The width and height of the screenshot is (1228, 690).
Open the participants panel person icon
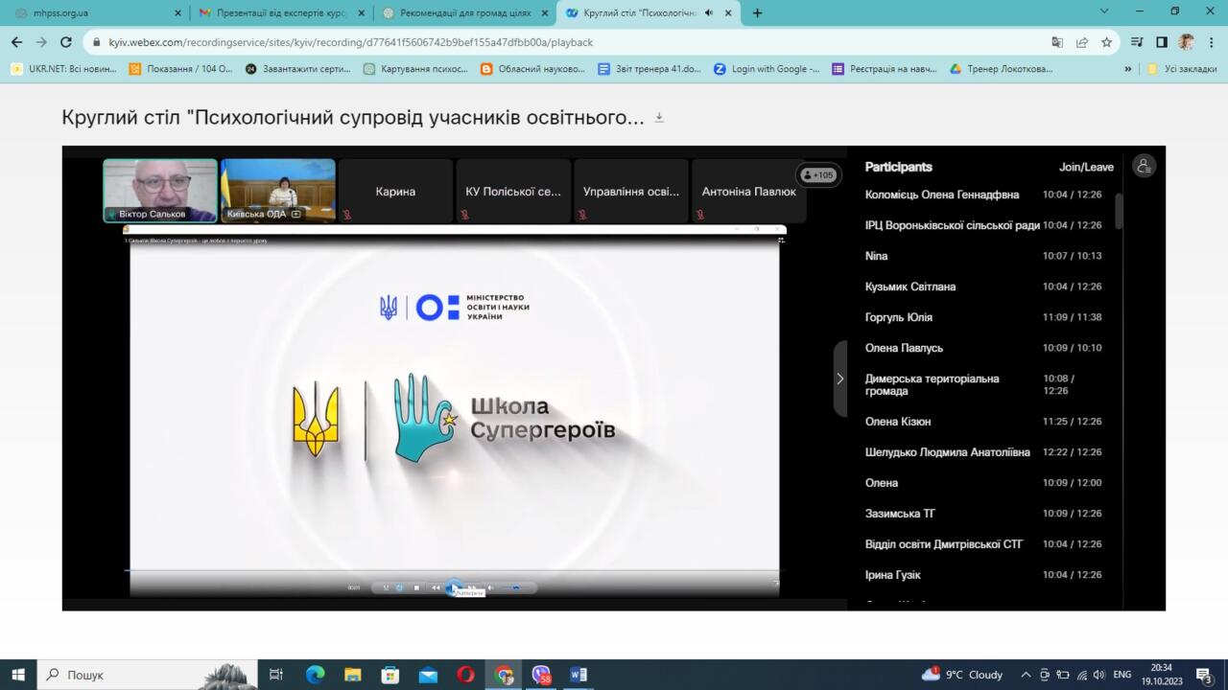[x=1144, y=166]
